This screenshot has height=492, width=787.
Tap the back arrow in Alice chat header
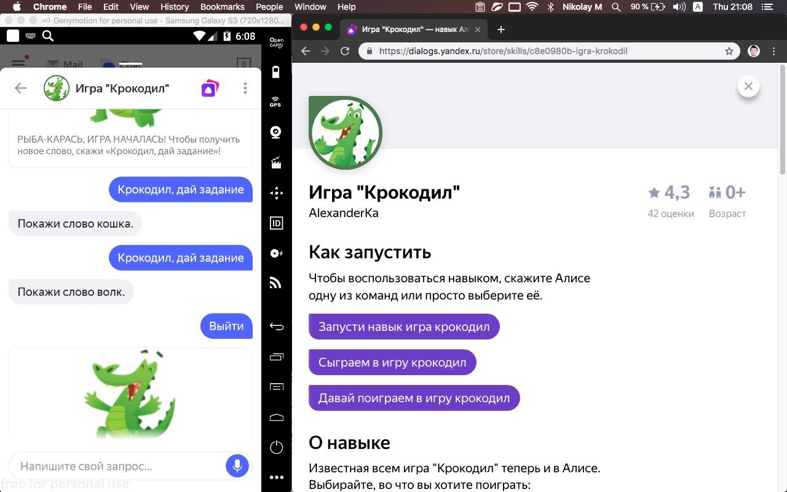point(21,88)
